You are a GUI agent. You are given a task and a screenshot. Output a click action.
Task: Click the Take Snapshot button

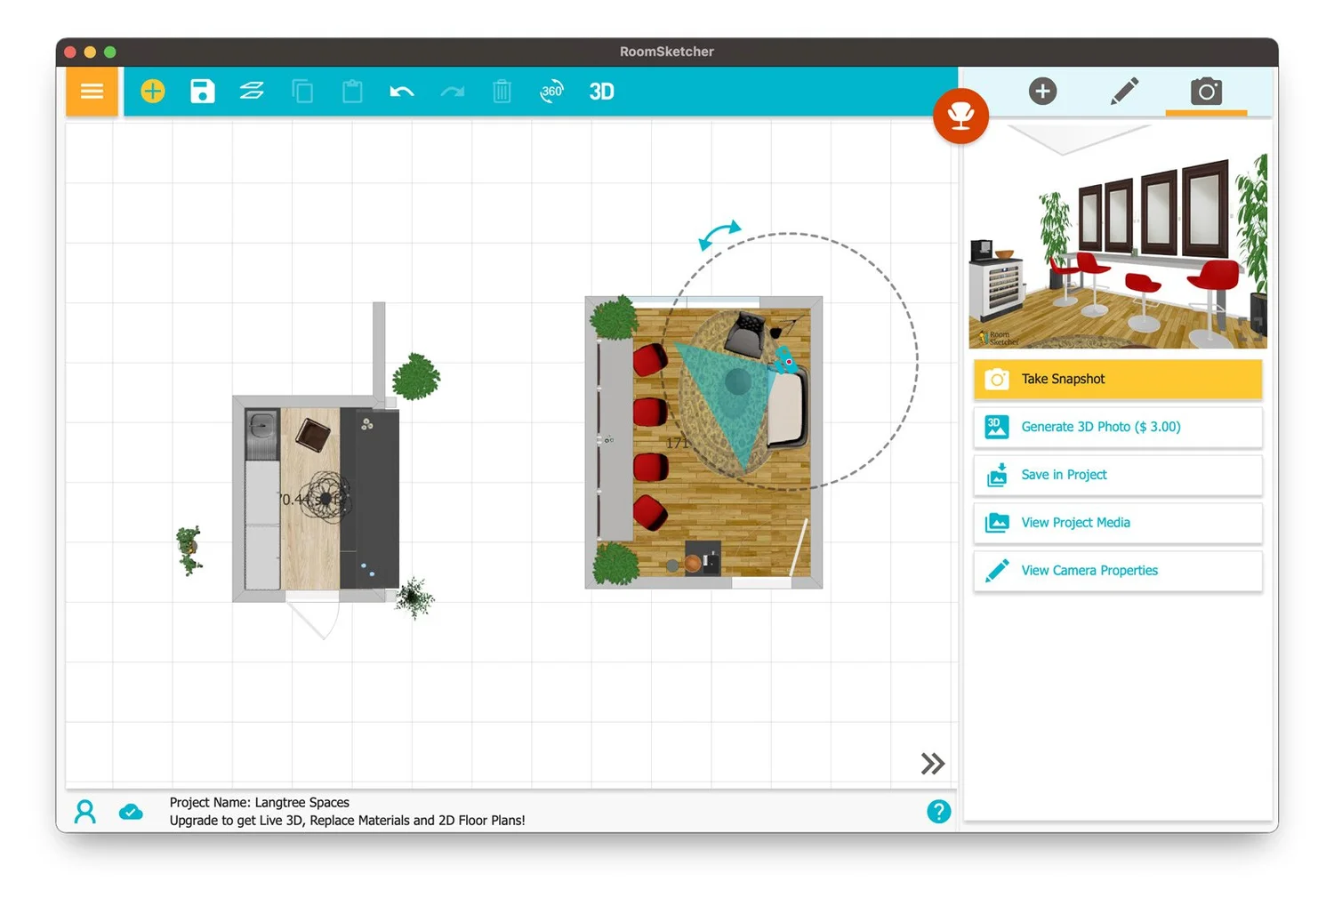[x=1118, y=379]
